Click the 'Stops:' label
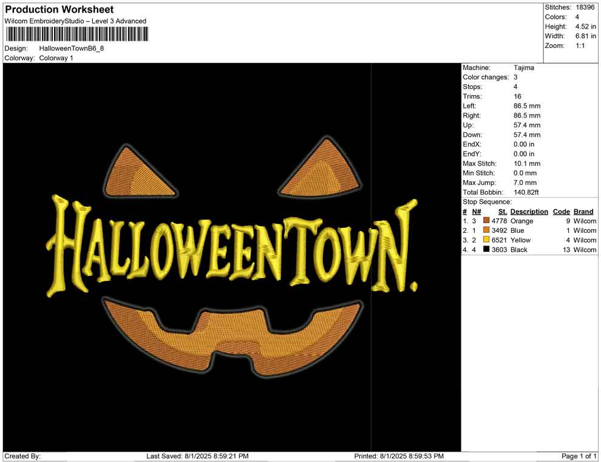 (x=472, y=87)
